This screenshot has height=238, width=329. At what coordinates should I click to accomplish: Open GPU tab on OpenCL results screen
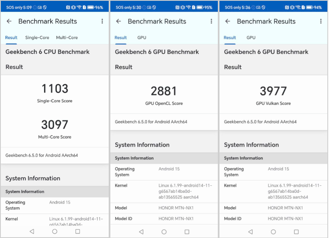tap(142, 37)
